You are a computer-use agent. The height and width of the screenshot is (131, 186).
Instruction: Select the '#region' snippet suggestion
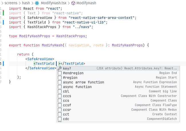click(x=118, y=78)
